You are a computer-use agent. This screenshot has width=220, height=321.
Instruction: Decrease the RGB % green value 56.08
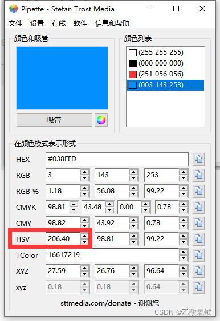point(133,194)
